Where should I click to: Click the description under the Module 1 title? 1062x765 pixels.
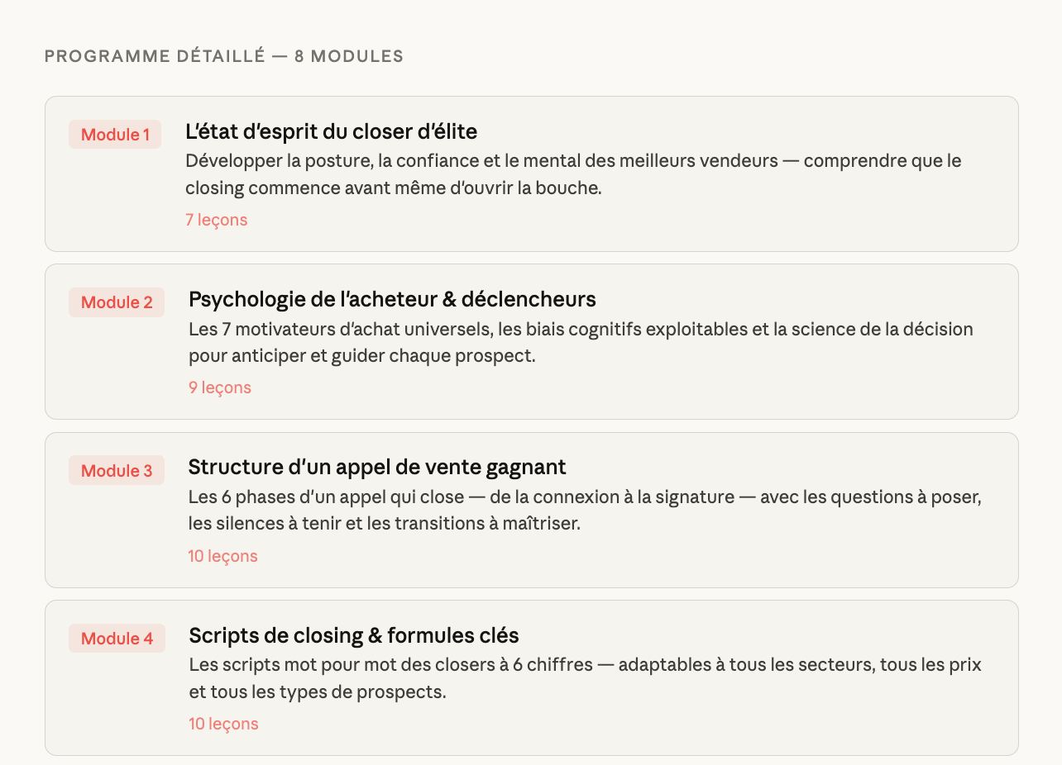click(572, 174)
